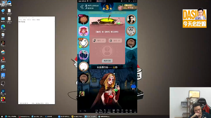Screen dimensions: 211x118
Task: Select player 7 portrait avatar
Action: 131,19
